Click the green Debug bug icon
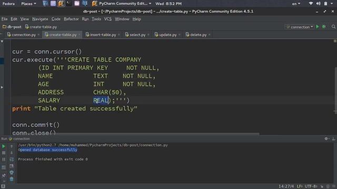The width and height of the screenshot is (337, 189). coord(324,27)
